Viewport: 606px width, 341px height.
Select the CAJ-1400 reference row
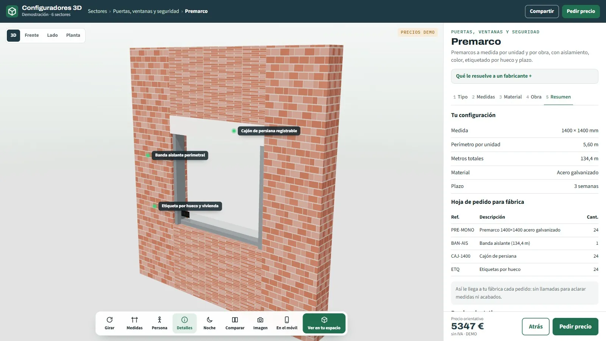(525, 257)
